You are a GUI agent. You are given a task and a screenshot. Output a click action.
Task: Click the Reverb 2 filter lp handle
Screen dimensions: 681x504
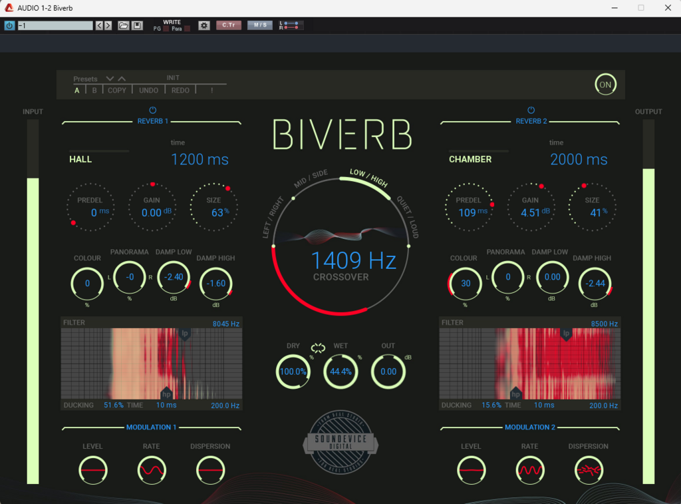click(566, 334)
